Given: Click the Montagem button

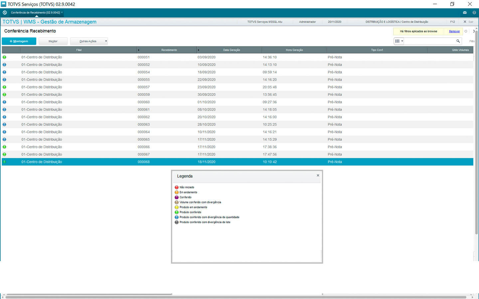Looking at the screenshot, I should pos(19,41).
